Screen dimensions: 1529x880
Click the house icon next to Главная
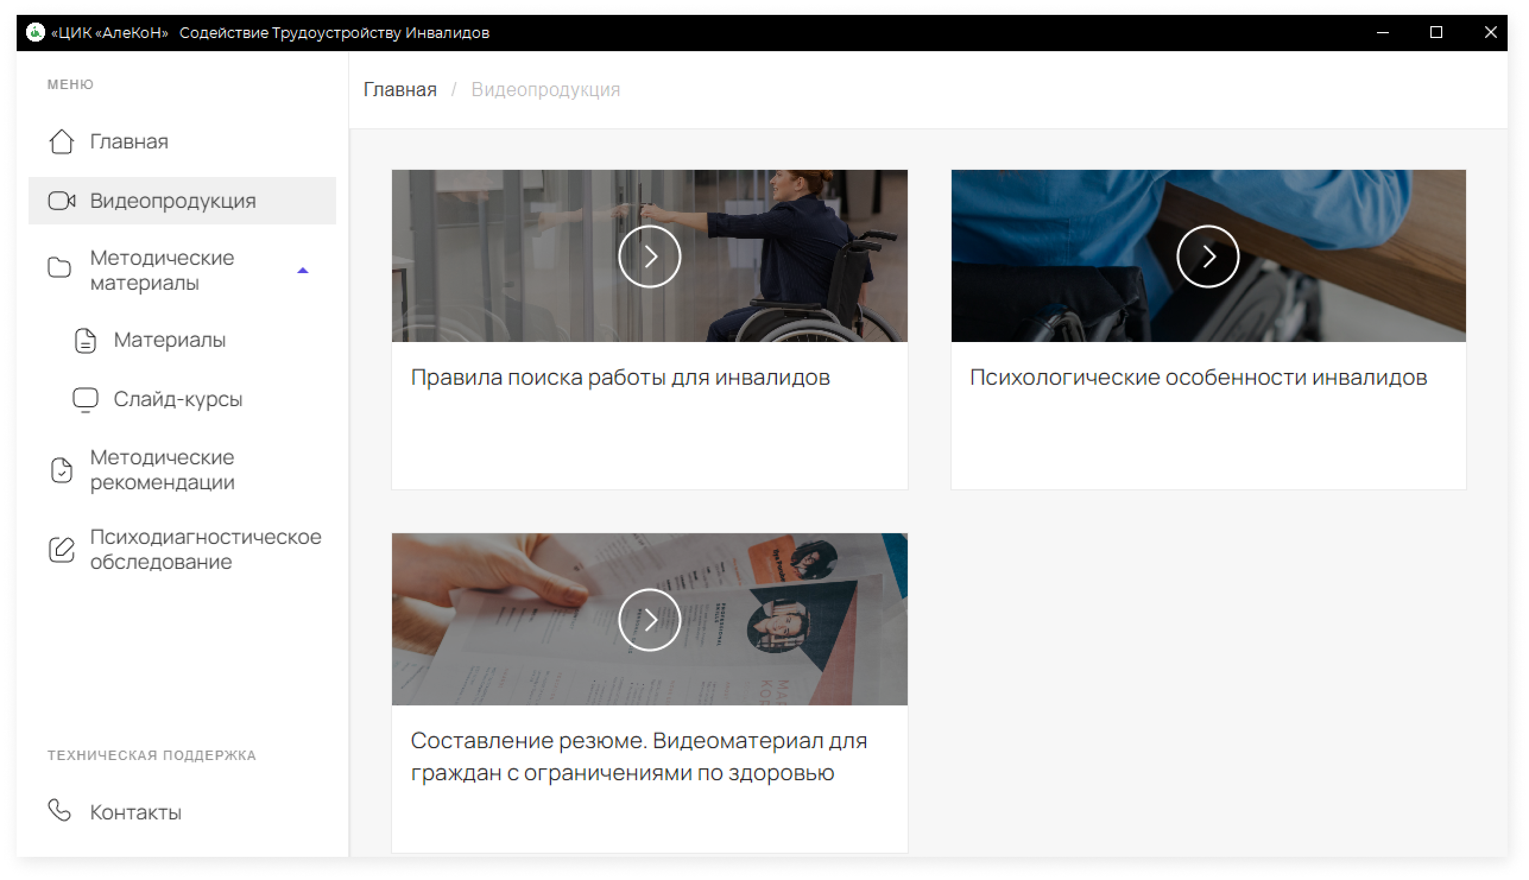click(x=61, y=142)
